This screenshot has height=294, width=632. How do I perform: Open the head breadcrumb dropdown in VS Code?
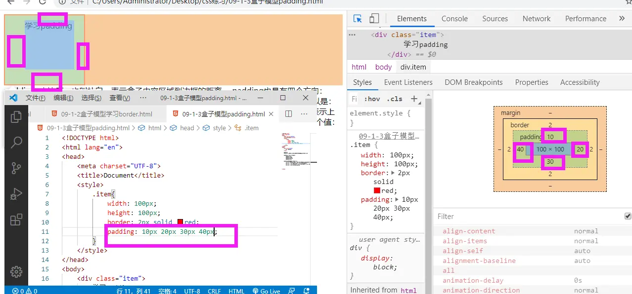(182, 128)
